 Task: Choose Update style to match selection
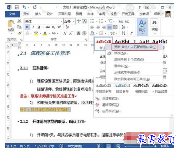coord(135,47)
